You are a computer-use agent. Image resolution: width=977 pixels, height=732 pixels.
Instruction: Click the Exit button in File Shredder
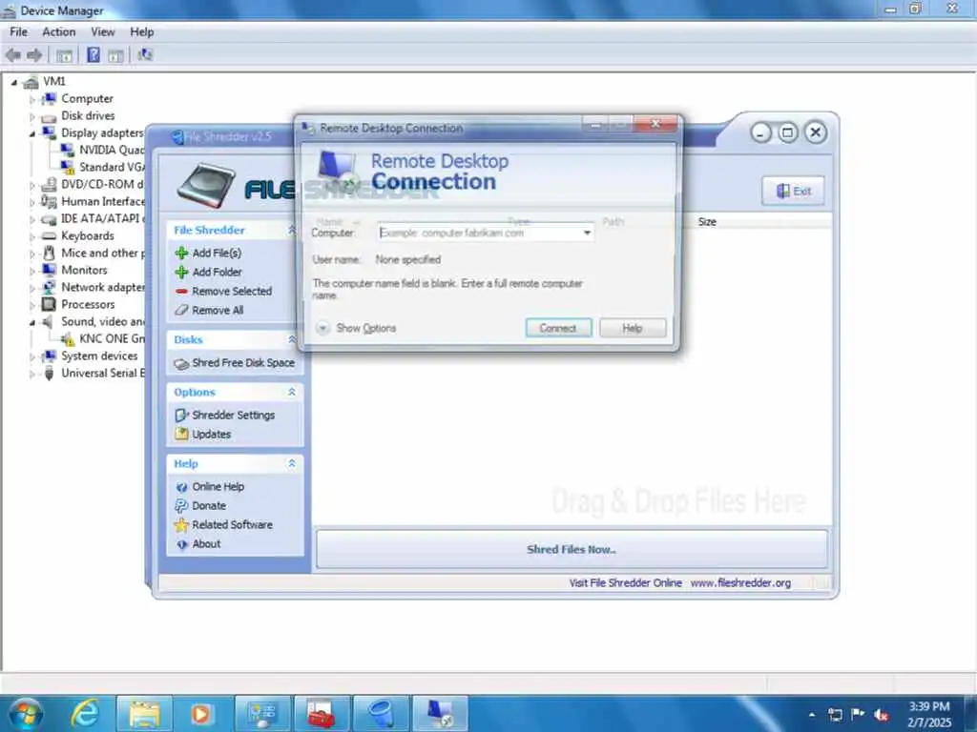point(793,191)
